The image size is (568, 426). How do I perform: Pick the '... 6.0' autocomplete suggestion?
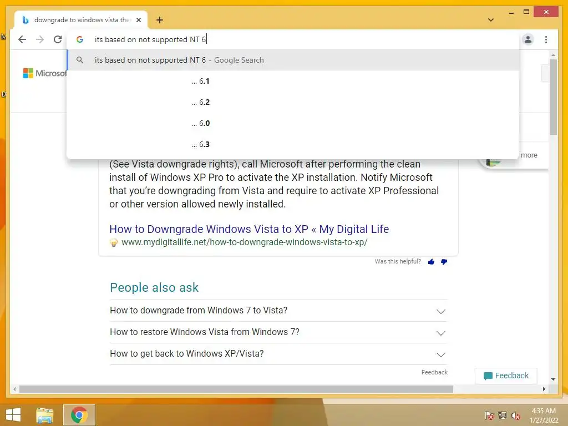click(293, 123)
